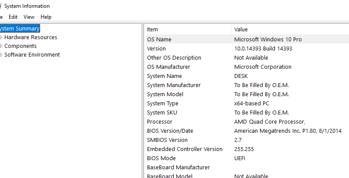
Task: Select the Version row
Action: [247, 48]
